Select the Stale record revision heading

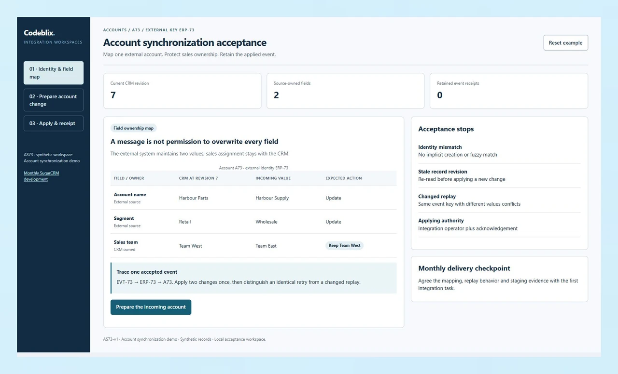[x=442, y=172]
